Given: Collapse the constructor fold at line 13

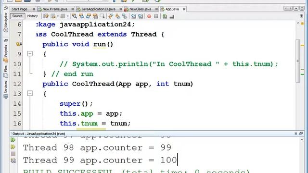Looking at the screenshot, I should (30, 93).
